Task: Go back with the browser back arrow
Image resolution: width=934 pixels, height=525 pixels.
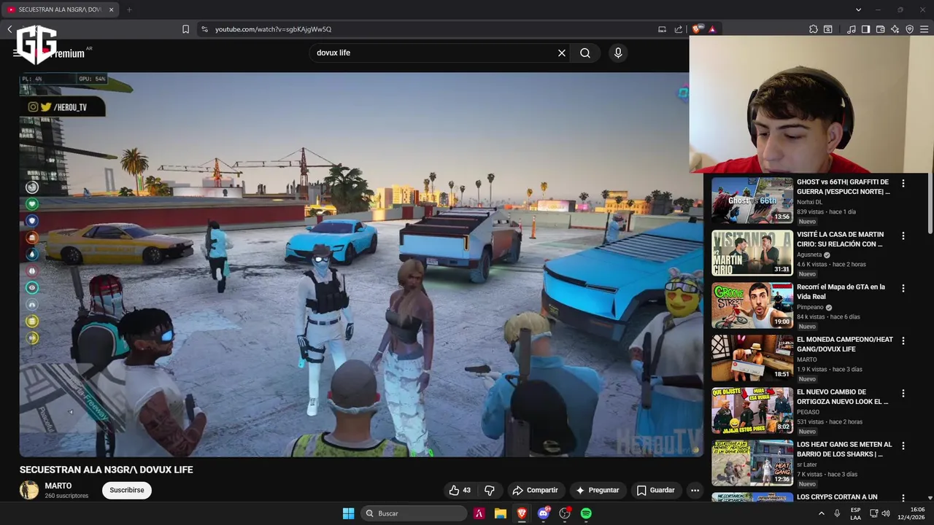Action: [9, 29]
